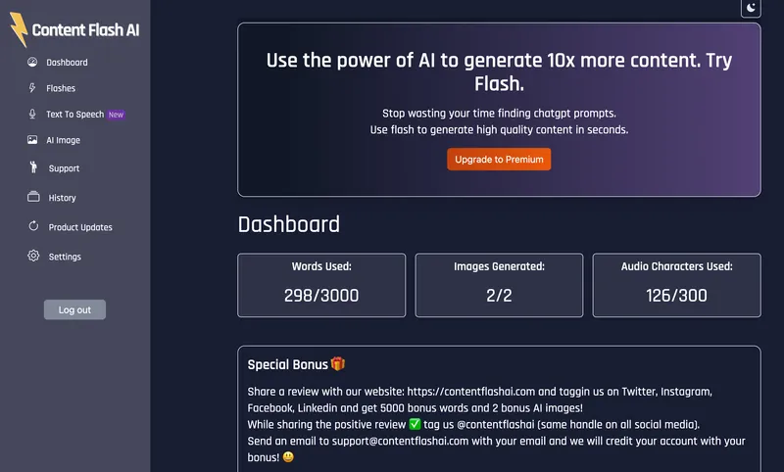The width and height of the screenshot is (784, 472).
Task: Go to the History section
Action: click(x=62, y=198)
